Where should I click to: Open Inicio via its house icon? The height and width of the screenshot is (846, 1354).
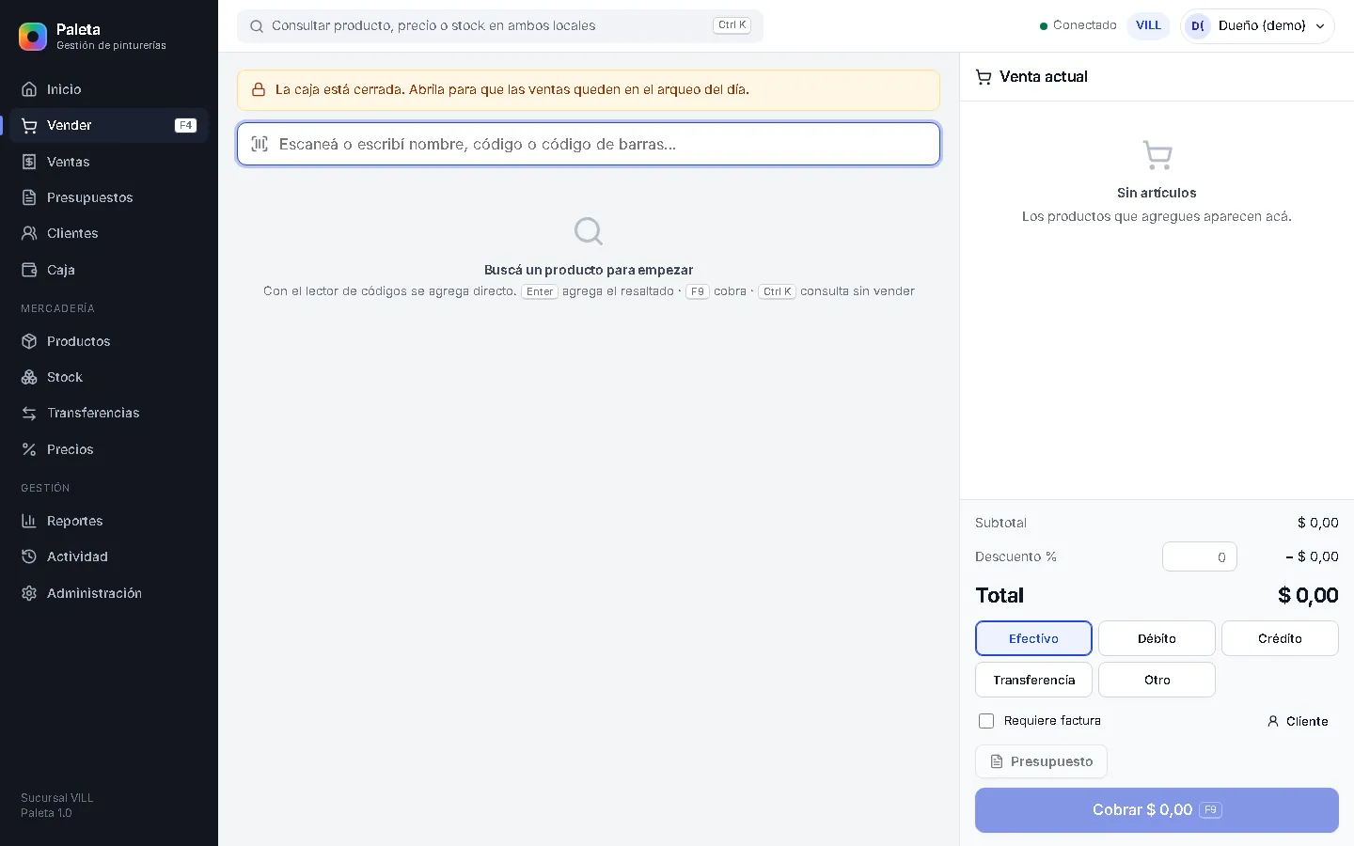point(29,89)
